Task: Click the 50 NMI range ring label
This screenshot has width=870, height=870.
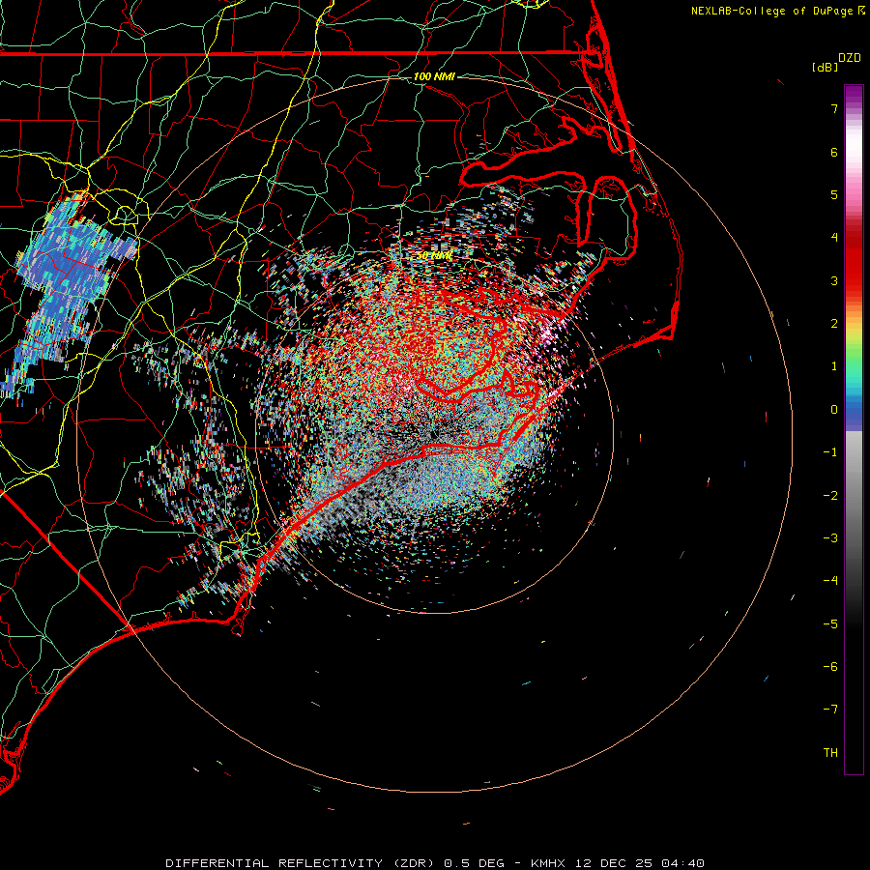Action: tap(434, 255)
